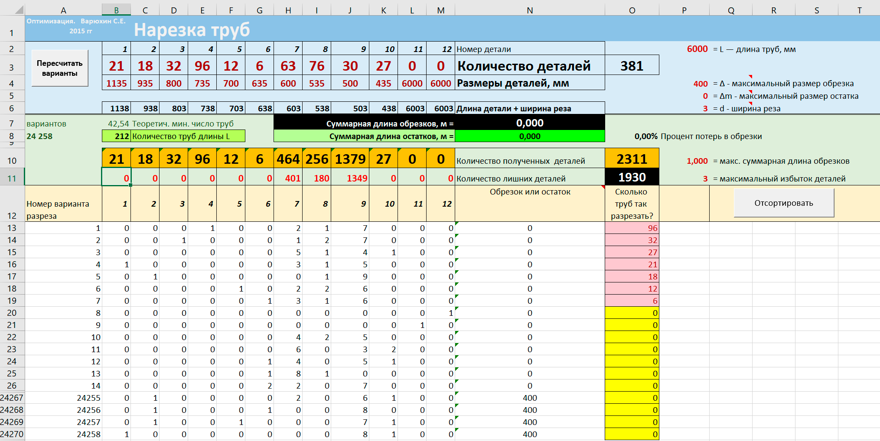The image size is (880, 441).
Task: Select the Δm max remainder value 0
Action: coord(705,96)
